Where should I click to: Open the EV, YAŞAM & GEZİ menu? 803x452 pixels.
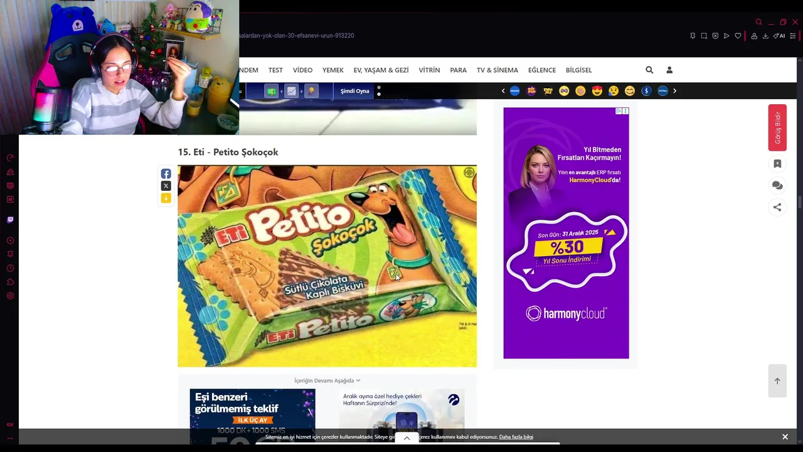[381, 70]
